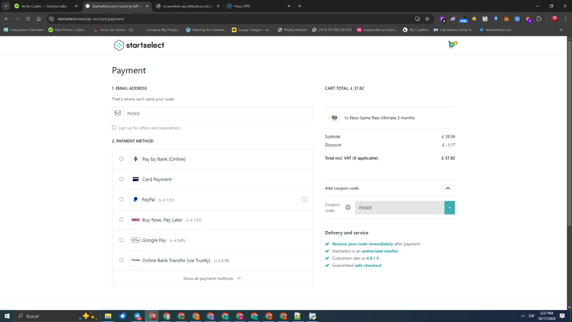The image size is (572, 322).
Task: Click the Total incl. VAT £ 37.82 amount
Action: coord(448,158)
